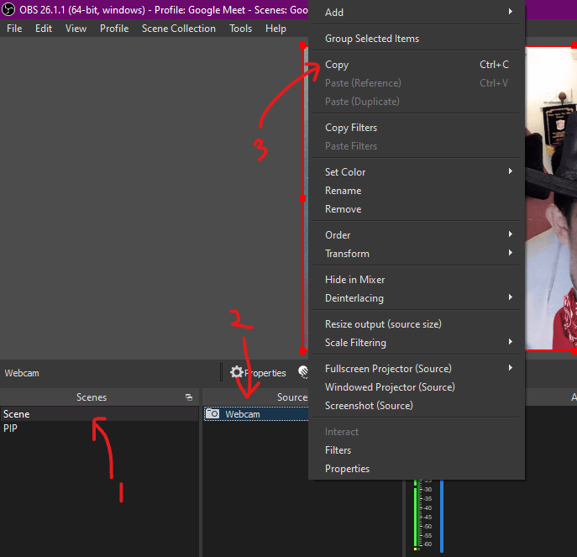Click the webcam preview image
The height and width of the screenshot is (557, 577).
pos(551,199)
